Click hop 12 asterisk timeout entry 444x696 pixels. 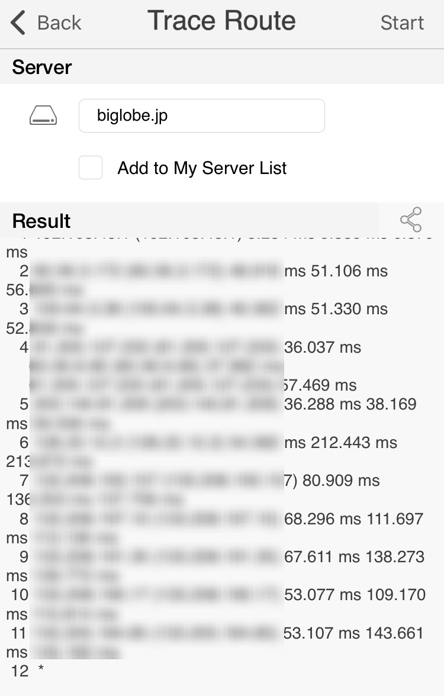click(x=40, y=671)
